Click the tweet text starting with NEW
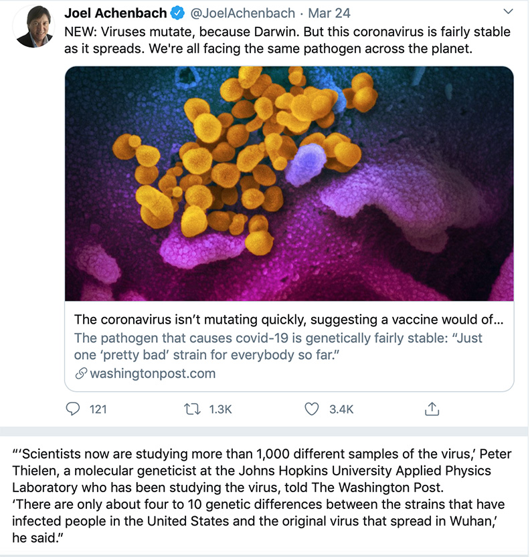 pos(287,40)
